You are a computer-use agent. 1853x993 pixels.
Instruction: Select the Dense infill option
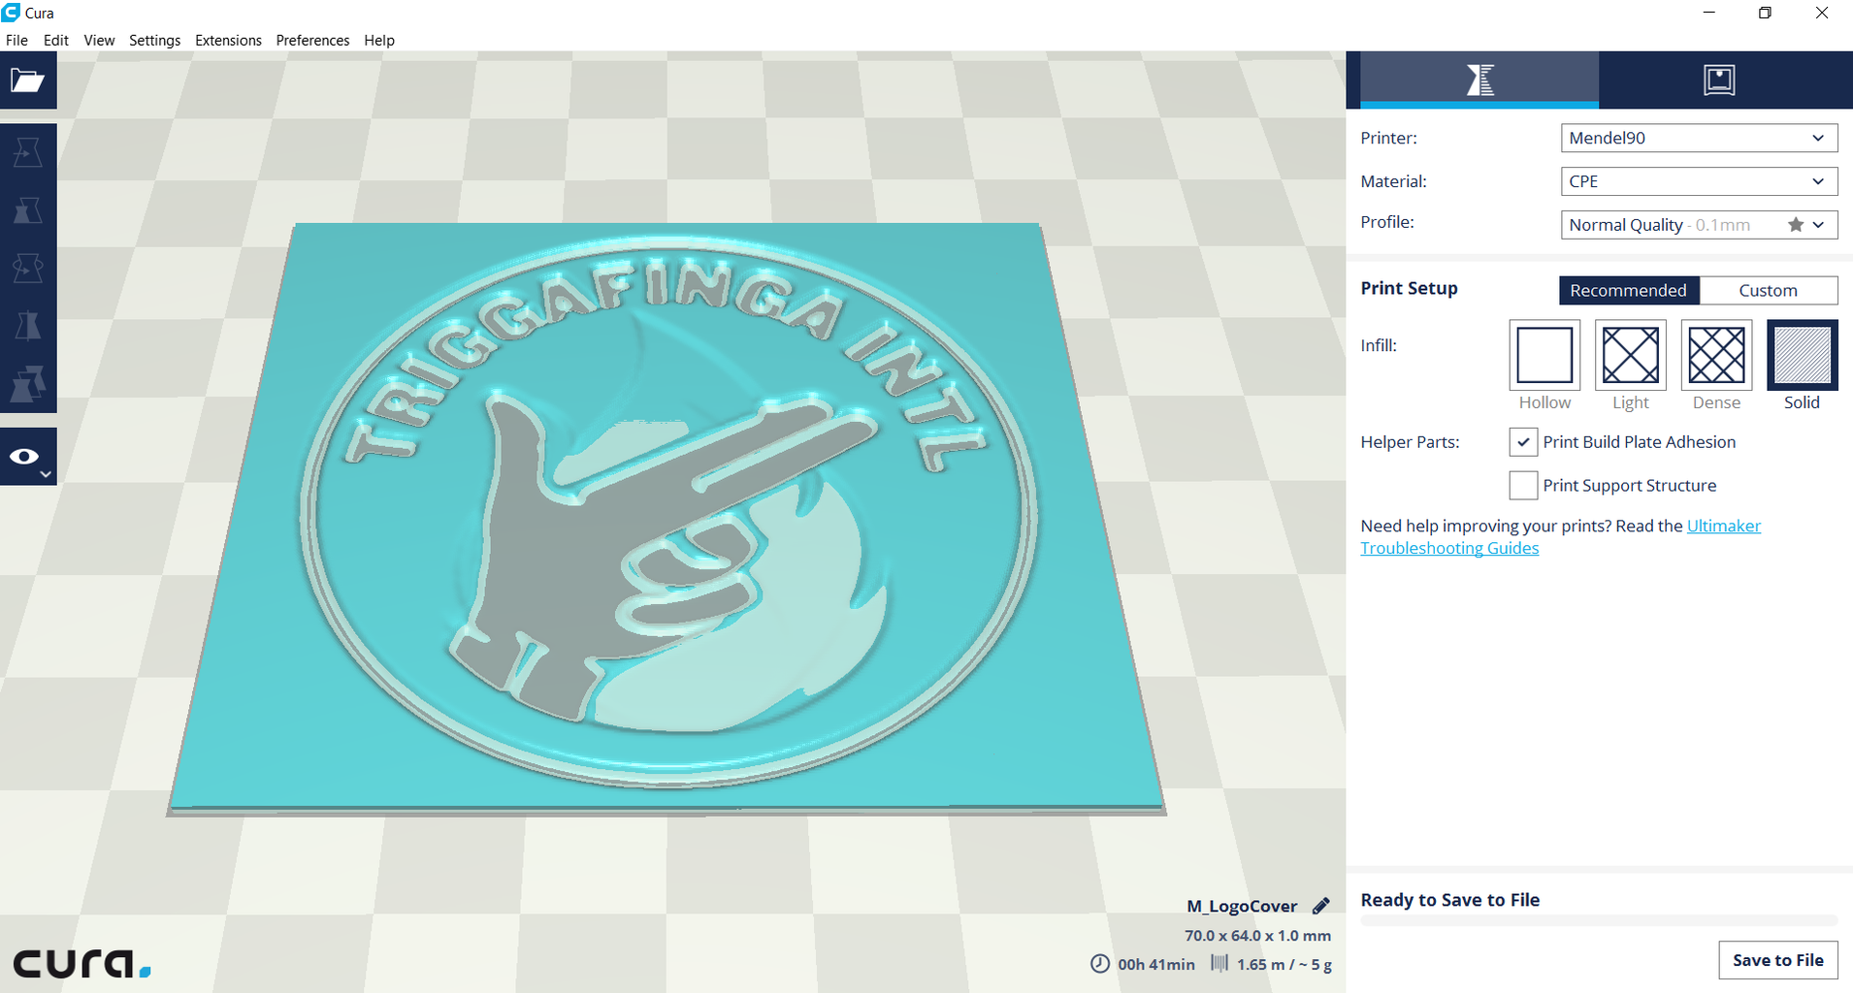[x=1716, y=355]
